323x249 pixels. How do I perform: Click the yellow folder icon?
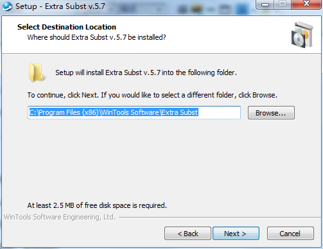[37, 73]
